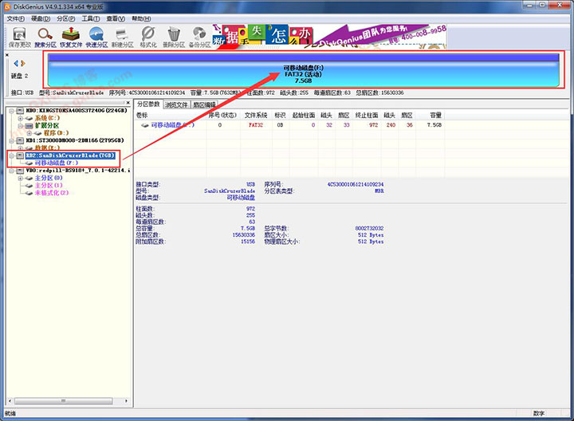Launch 快速分区 (Quick Partition) from the toolbar
The image size is (574, 421).
96,35
